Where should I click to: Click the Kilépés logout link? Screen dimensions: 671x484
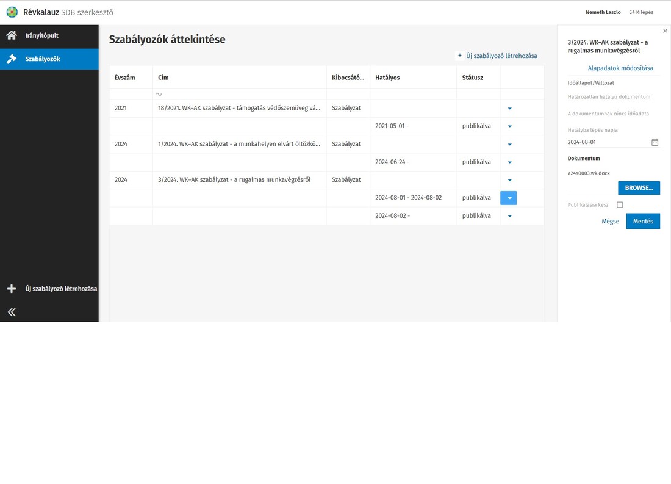641,12
